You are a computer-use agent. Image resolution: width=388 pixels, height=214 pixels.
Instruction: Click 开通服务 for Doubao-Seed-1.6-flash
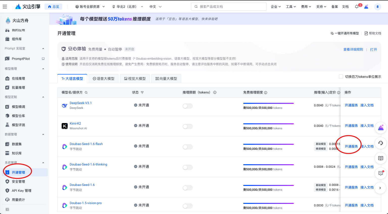click(351, 147)
